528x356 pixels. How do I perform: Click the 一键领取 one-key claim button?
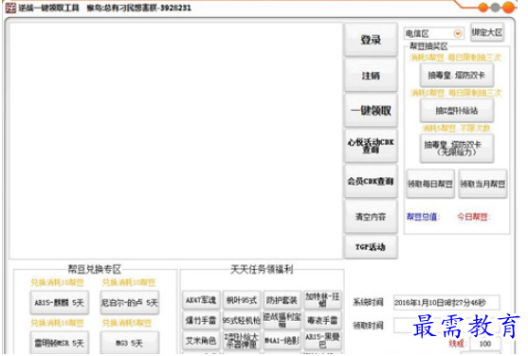[x=371, y=111]
